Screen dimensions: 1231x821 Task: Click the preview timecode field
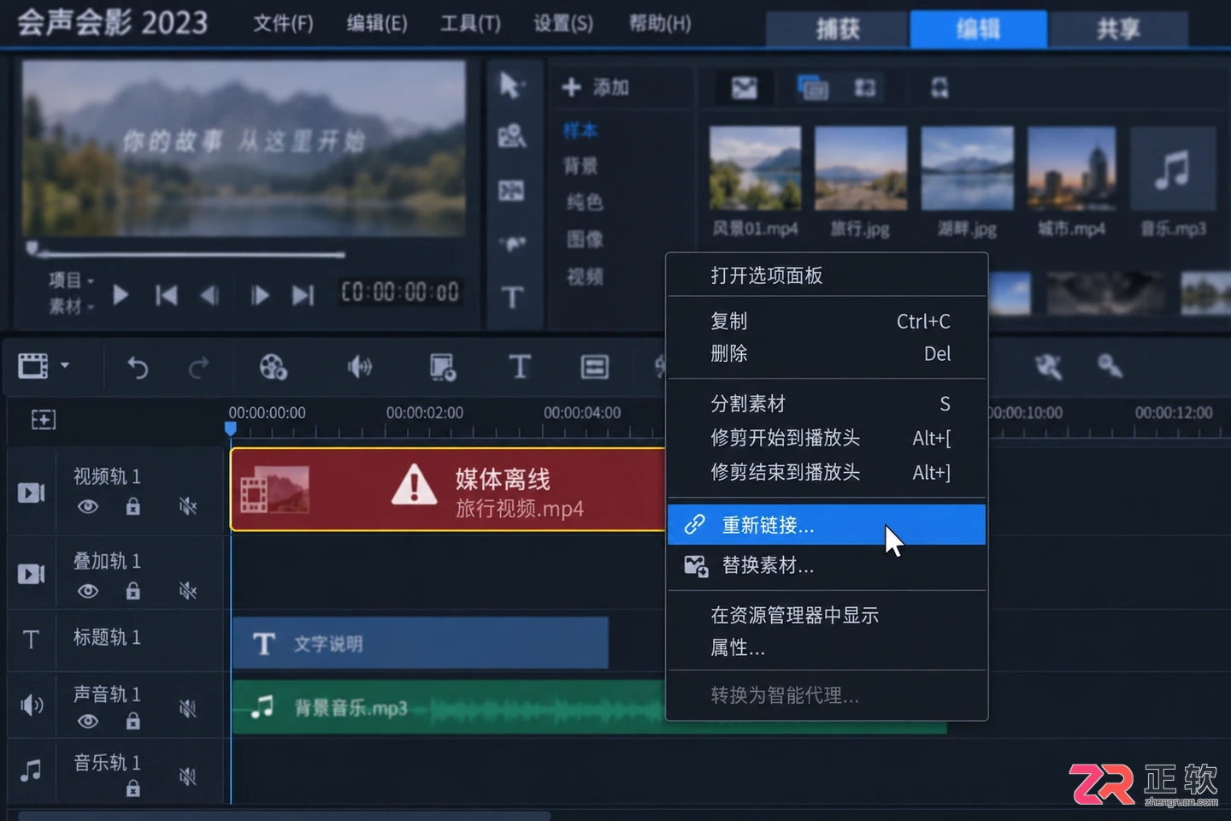coord(400,292)
